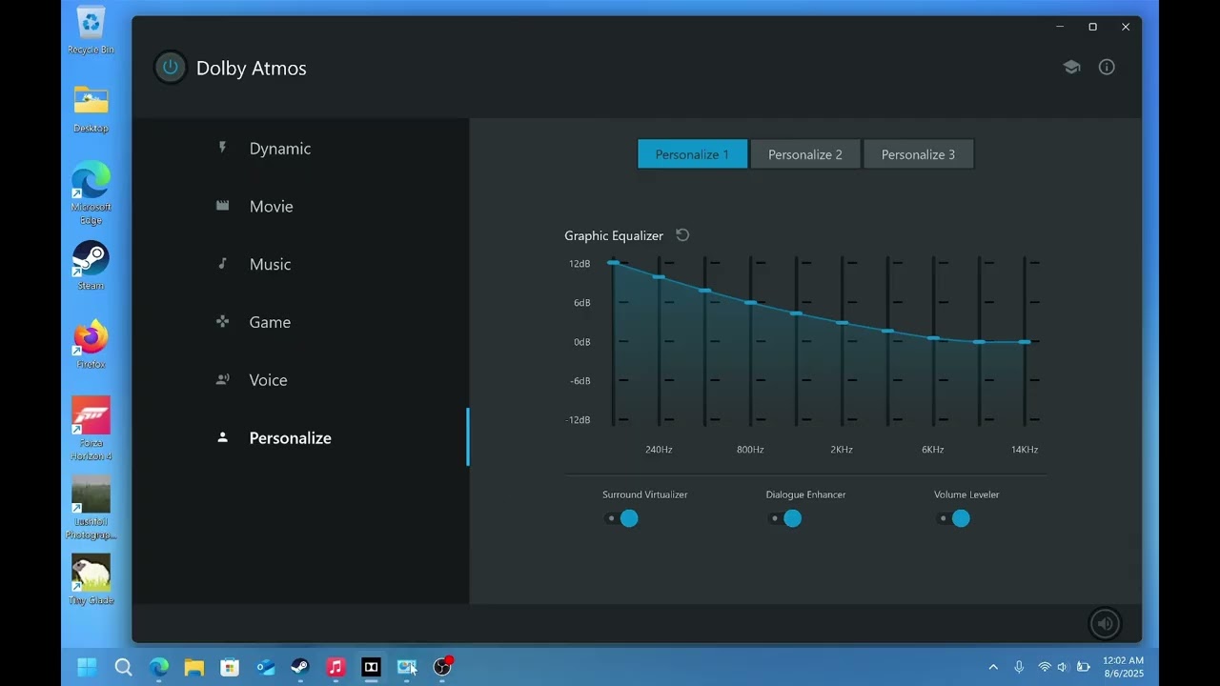Open File Explorer from the taskbar
Viewport: 1220px width, 686px height.
coord(194,667)
